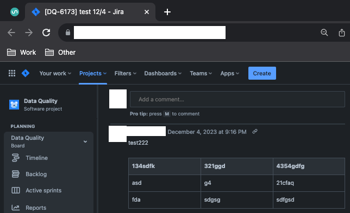
Task: Open the Your work dropdown
Action: click(55, 74)
